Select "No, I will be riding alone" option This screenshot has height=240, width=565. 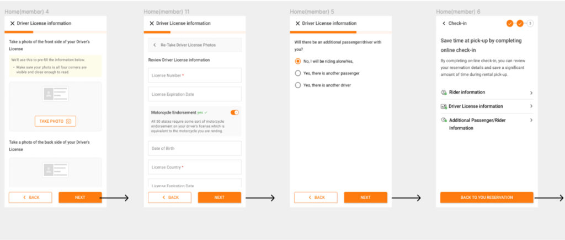tap(298, 61)
